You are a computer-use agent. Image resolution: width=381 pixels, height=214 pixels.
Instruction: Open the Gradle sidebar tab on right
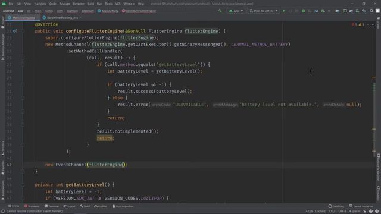coord(379,23)
